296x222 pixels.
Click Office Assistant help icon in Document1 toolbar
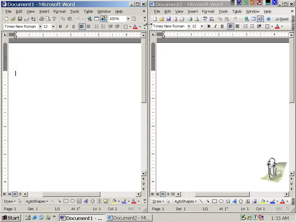coord(134,19)
